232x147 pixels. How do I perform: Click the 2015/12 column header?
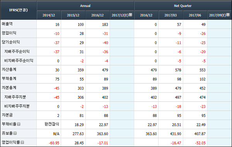coord(73,15)
